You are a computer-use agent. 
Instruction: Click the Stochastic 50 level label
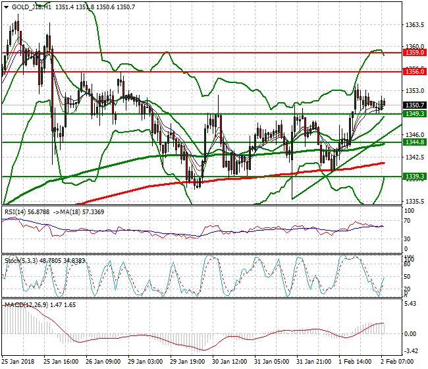pyautogui.click(x=407, y=276)
